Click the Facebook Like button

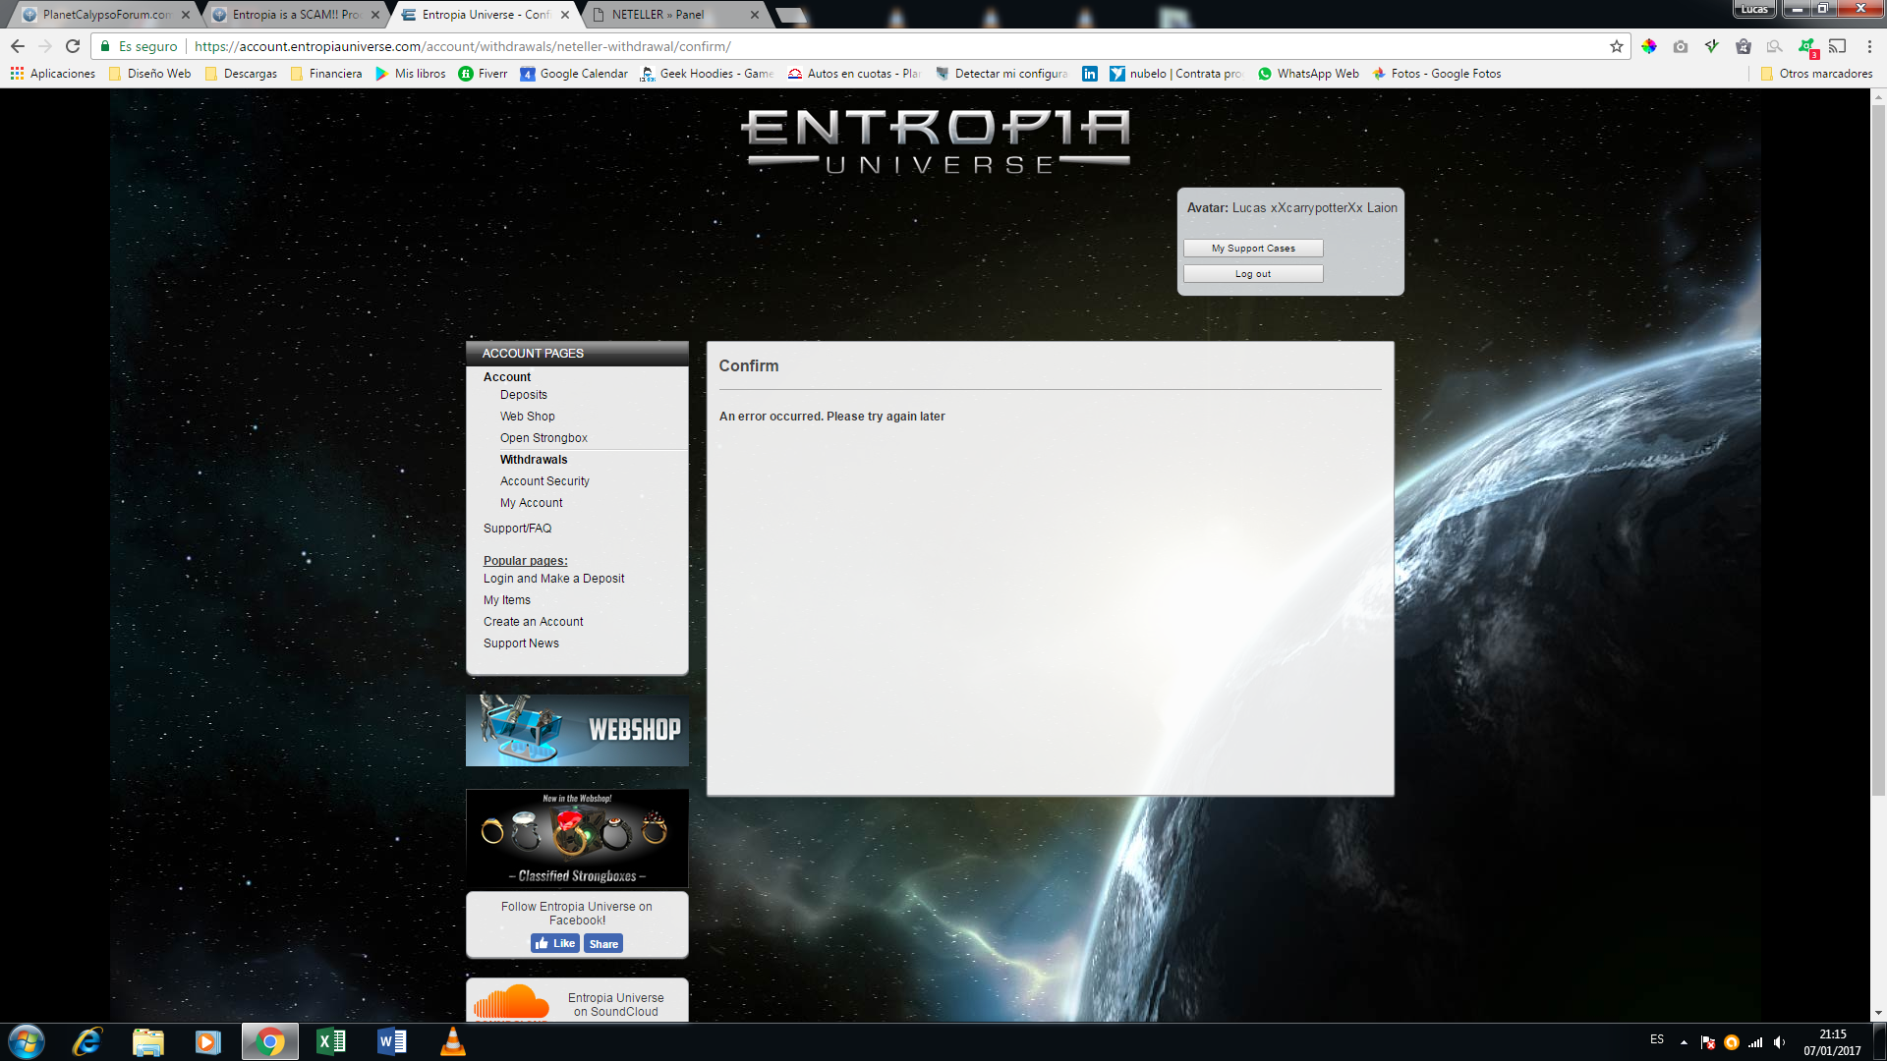(555, 943)
